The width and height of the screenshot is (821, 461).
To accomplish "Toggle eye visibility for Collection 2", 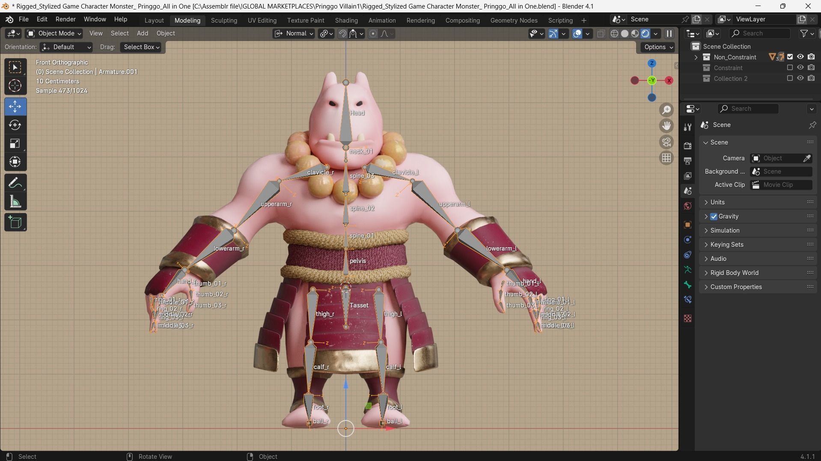I will point(800,78).
